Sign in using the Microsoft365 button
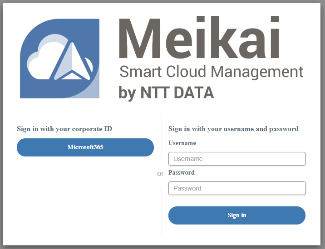The width and height of the screenshot is (325, 249). point(85,147)
